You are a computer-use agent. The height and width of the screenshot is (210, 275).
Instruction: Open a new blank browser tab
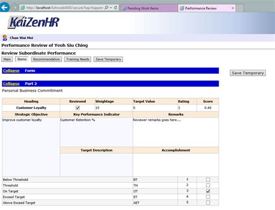240,8
